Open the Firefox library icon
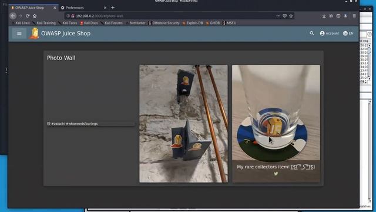Image resolution: width=376 pixels, height=212 pixels. (x=331, y=16)
